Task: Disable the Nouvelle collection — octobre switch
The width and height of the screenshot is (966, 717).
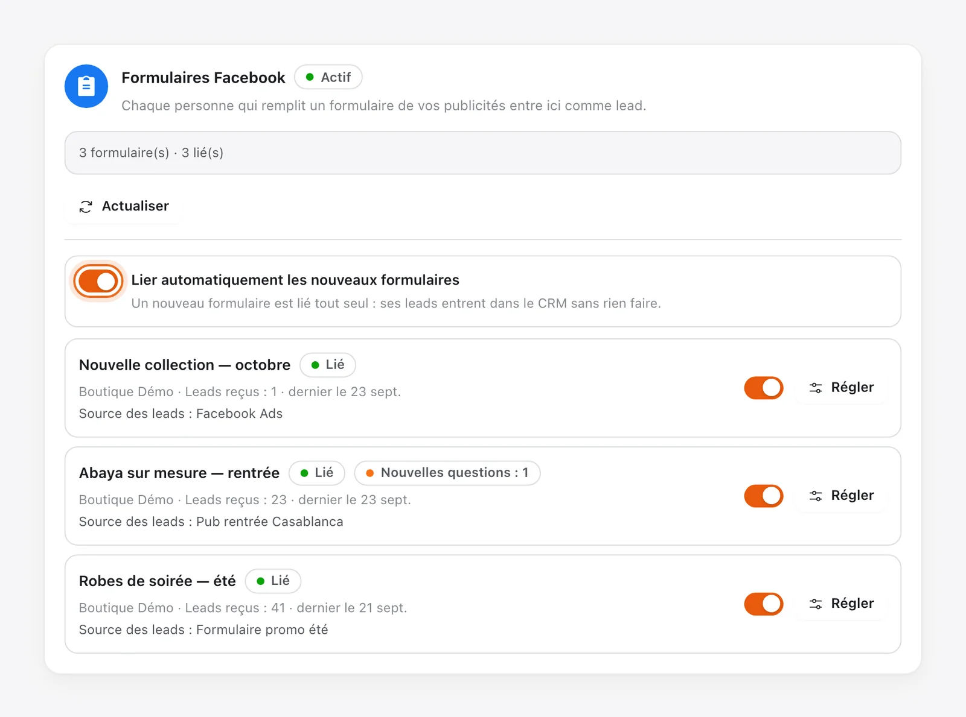Action: [764, 388]
